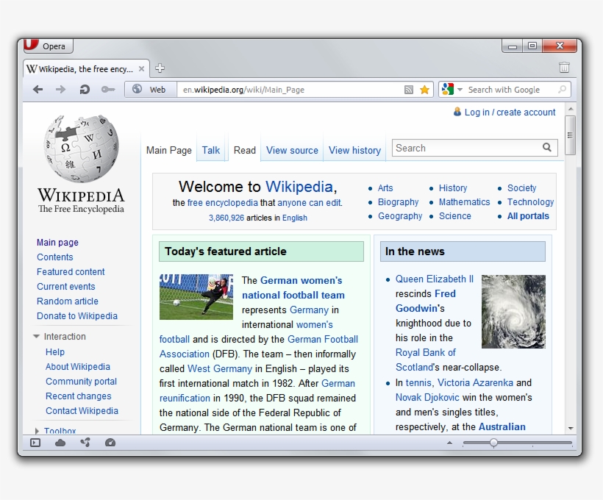Viewport: 603px width, 500px height.
Task: Click the page scrollbar thumb
Action: pos(571,135)
